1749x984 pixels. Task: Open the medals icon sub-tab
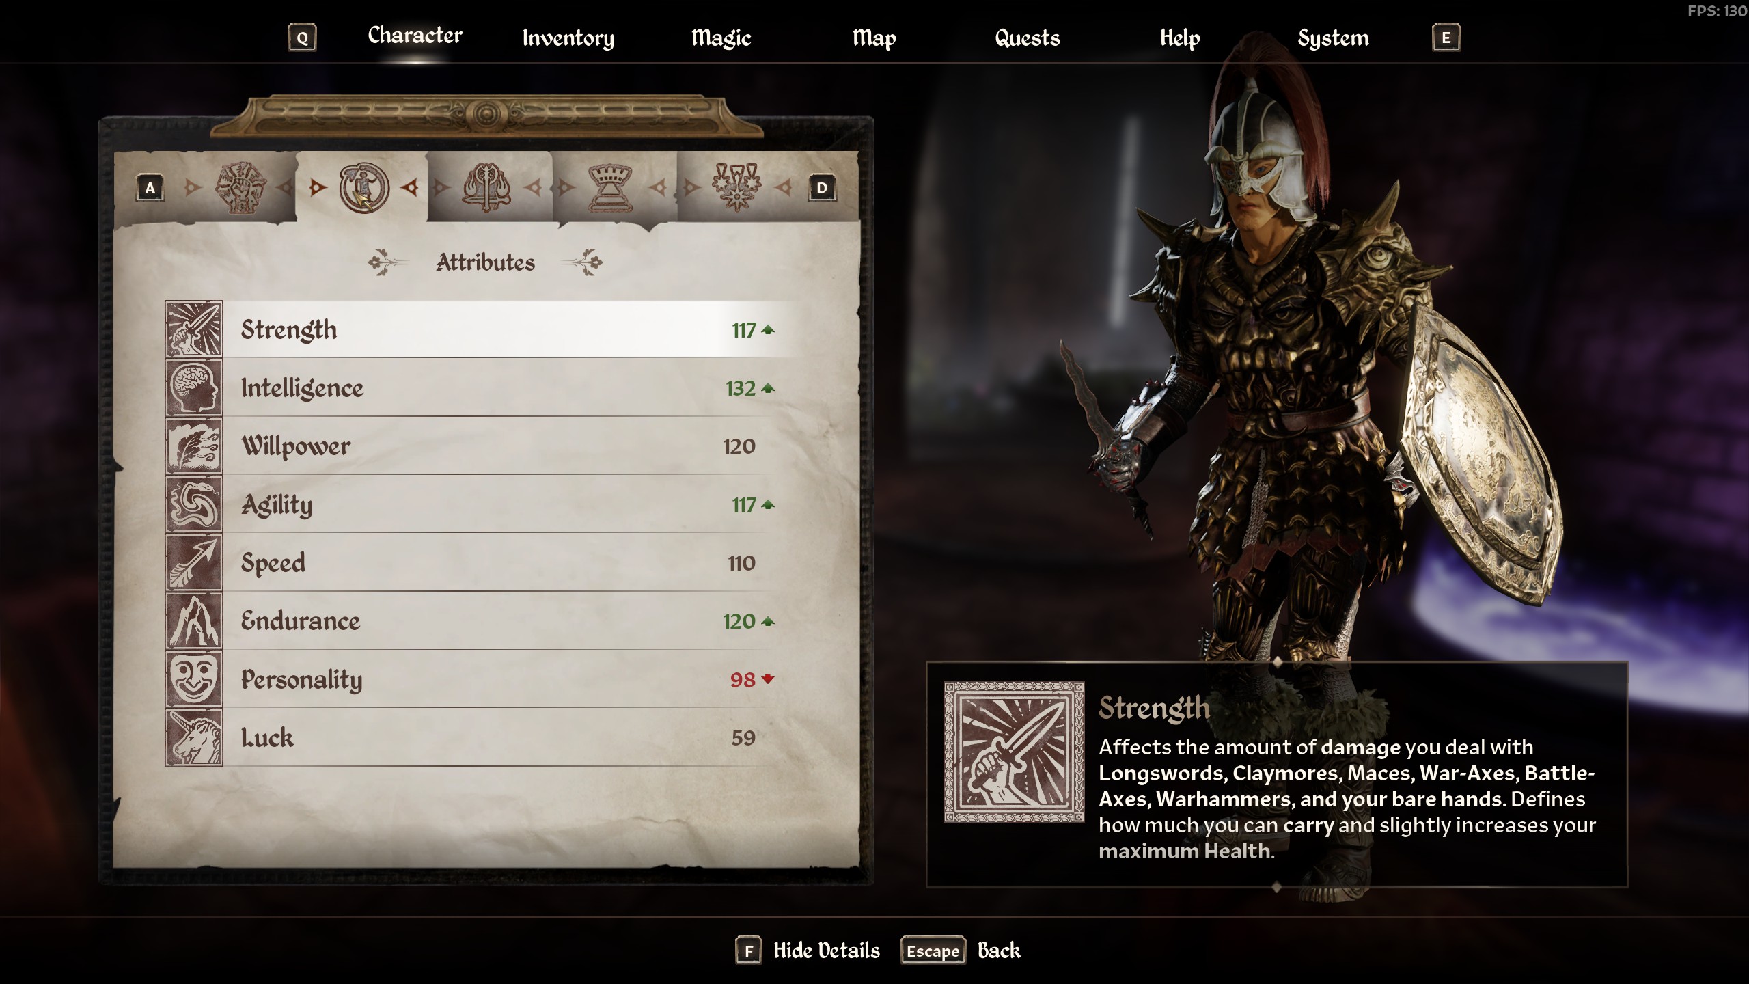(736, 187)
